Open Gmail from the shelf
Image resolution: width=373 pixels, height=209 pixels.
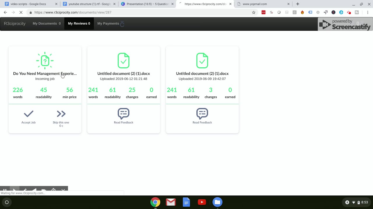(x=171, y=202)
